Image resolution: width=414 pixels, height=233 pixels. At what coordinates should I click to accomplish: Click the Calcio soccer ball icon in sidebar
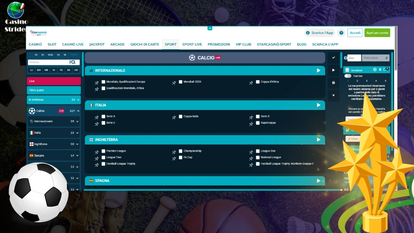click(32, 111)
